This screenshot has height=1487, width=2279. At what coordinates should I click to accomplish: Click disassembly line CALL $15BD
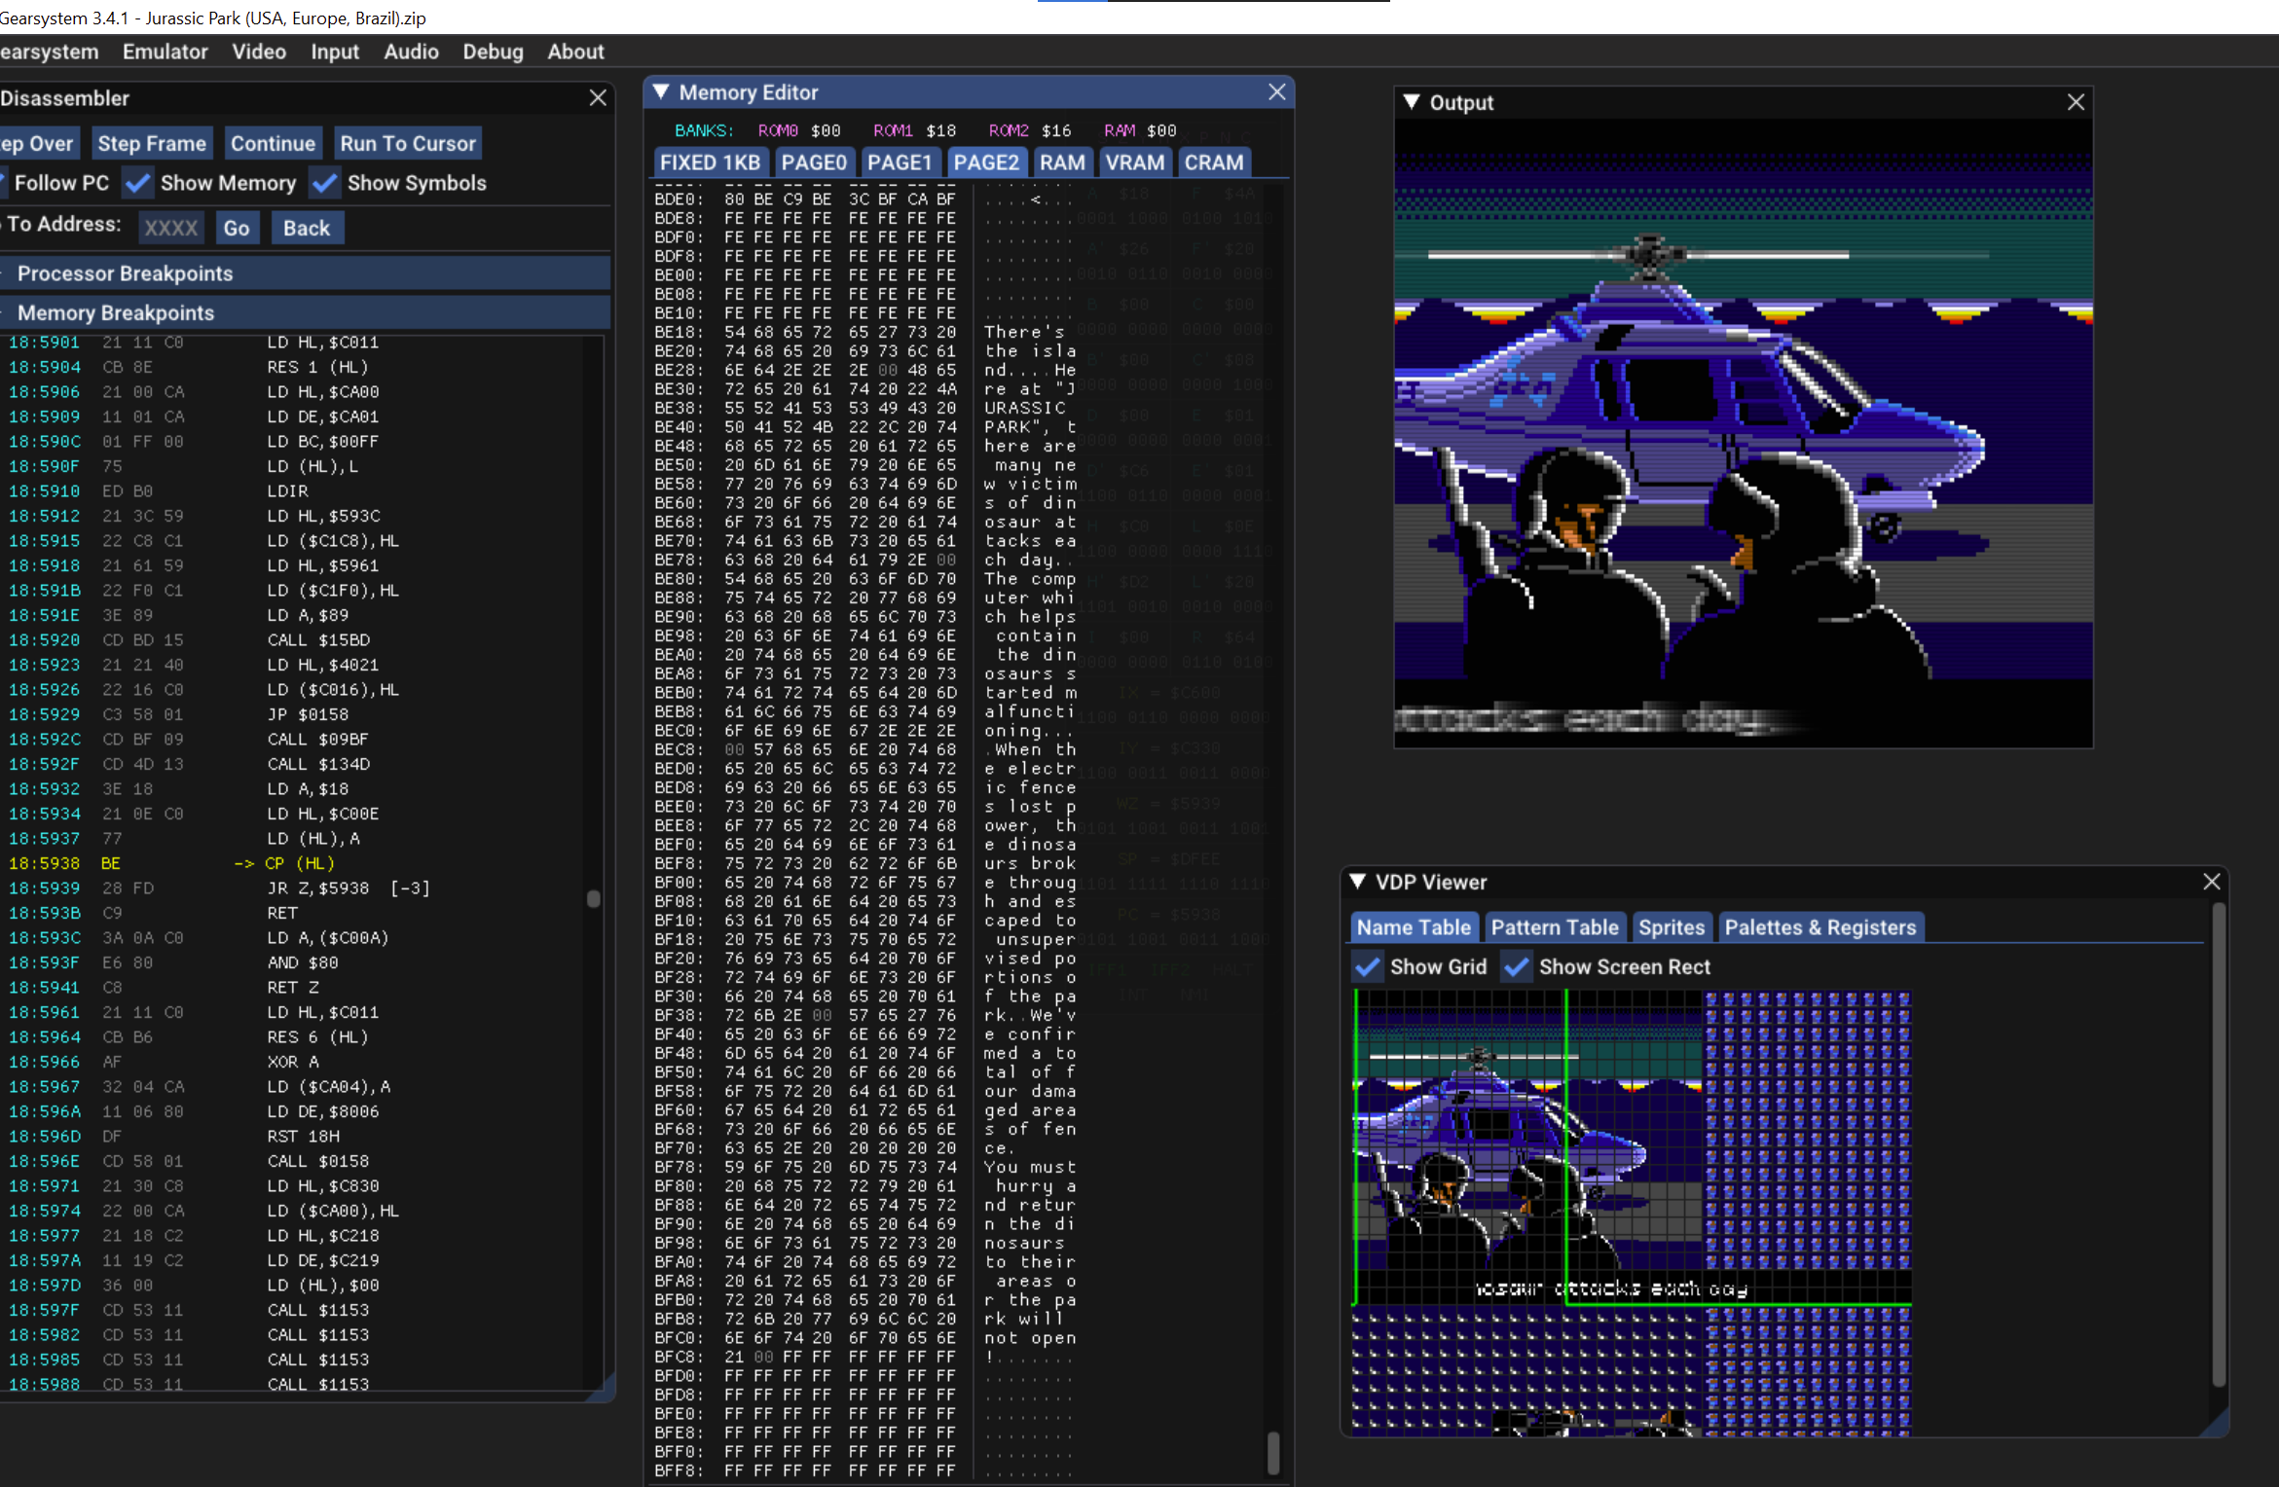tap(292, 640)
